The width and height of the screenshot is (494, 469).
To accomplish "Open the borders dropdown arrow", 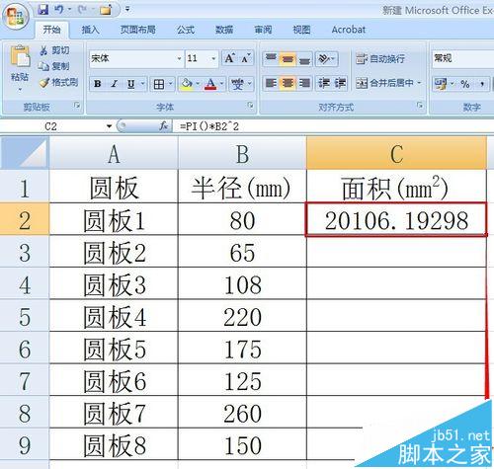I will point(171,84).
